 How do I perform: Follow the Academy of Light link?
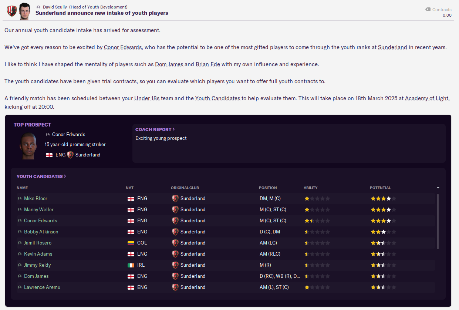point(427,98)
